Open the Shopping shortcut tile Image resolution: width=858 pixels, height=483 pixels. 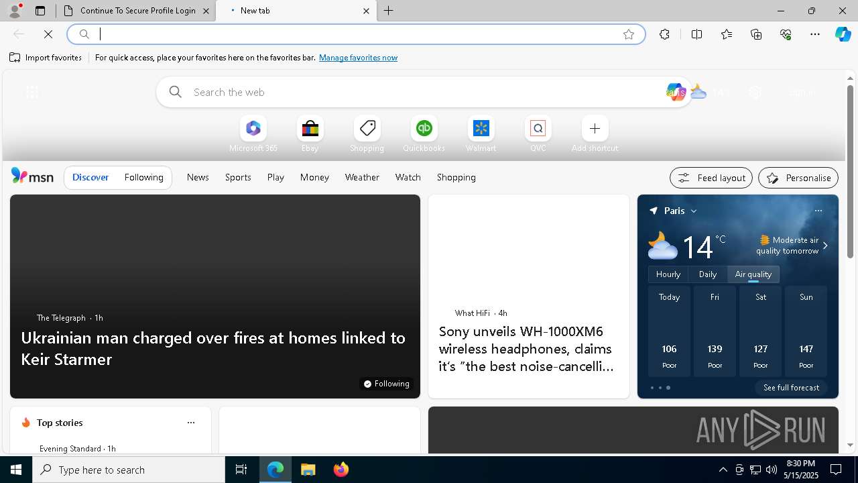click(x=367, y=134)
